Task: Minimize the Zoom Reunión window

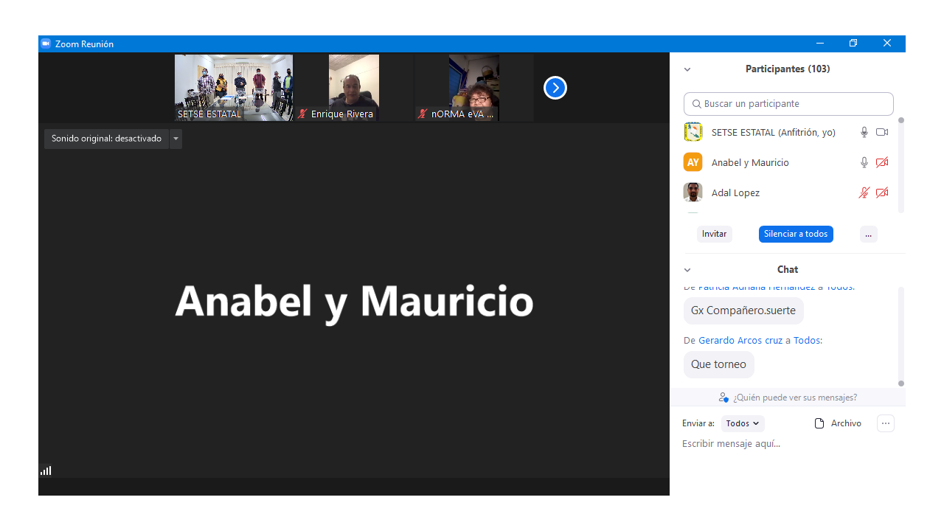Action: click(x=819, y=44)
